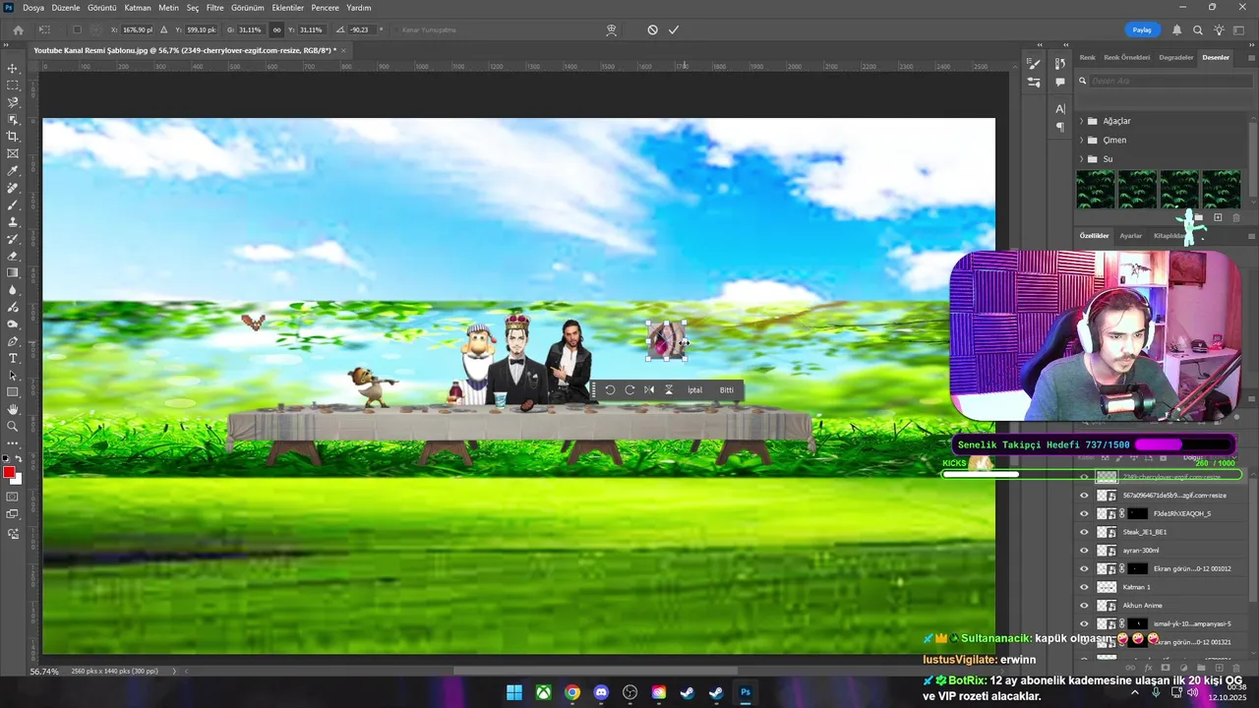Select the Brush tool
Image resolution: width=1259 pixels, height=708 pixels.
coord(13,205)
